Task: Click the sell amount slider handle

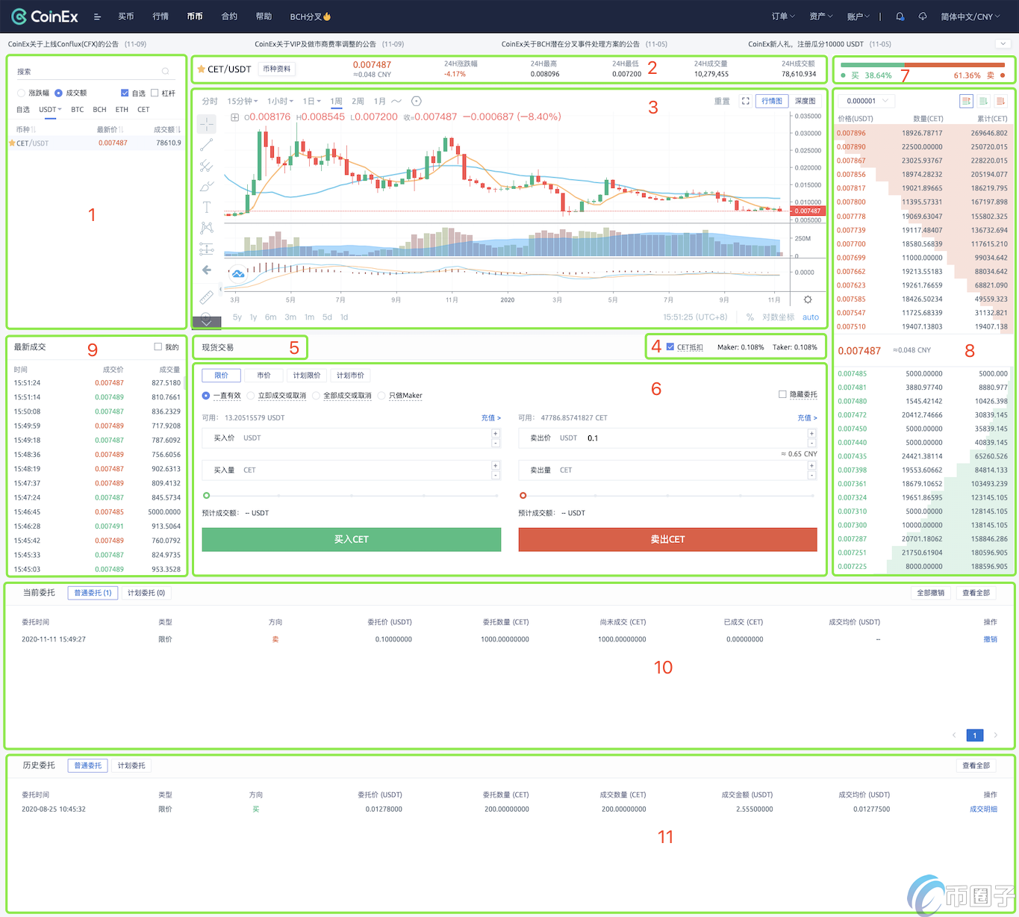Action: click(x=523, y=495)
